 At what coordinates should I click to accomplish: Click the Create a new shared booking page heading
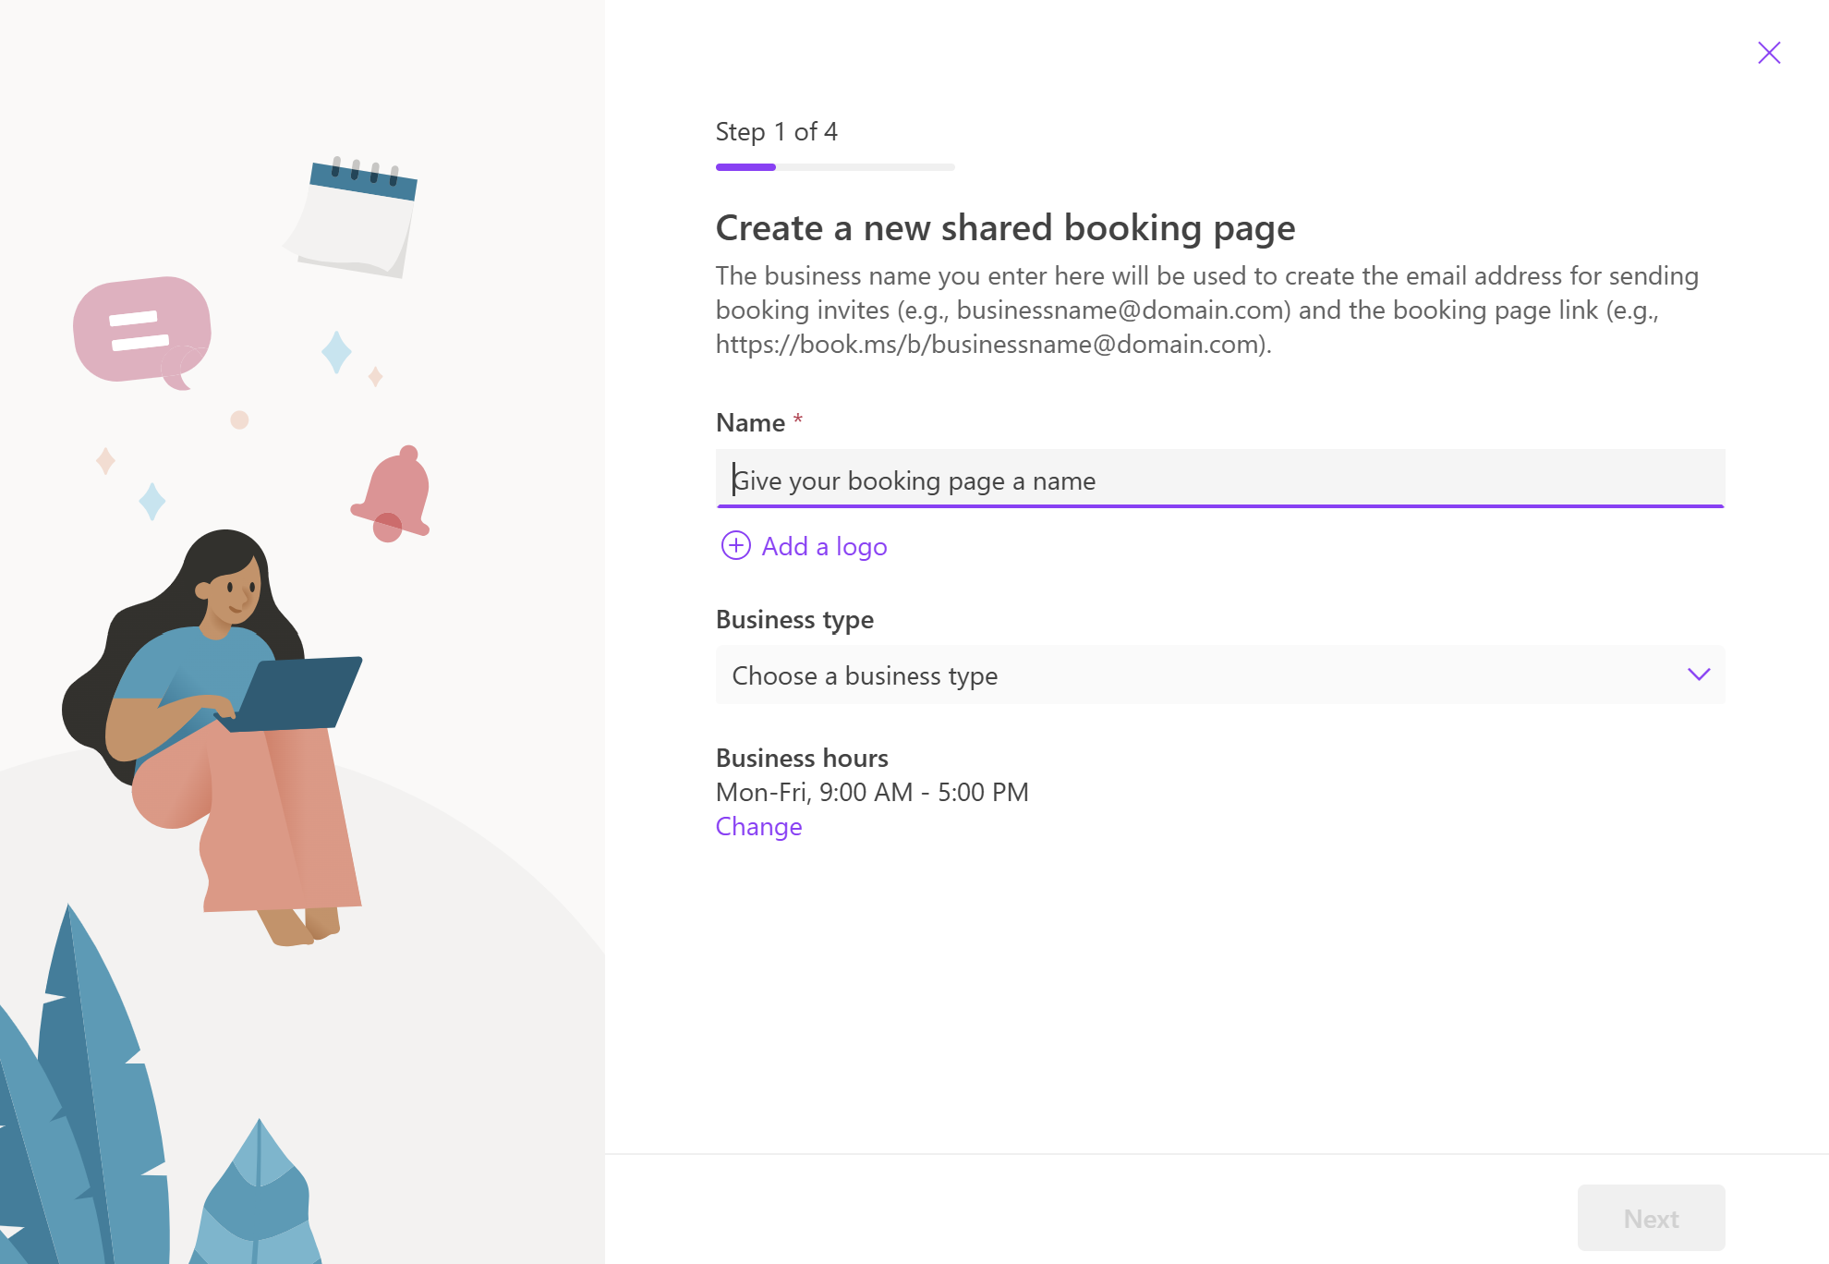[1005, 228]
